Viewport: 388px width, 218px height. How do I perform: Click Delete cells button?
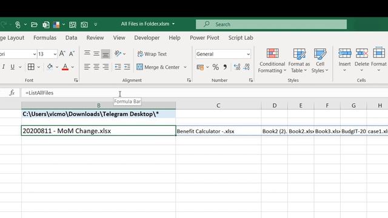click(362, 60)
